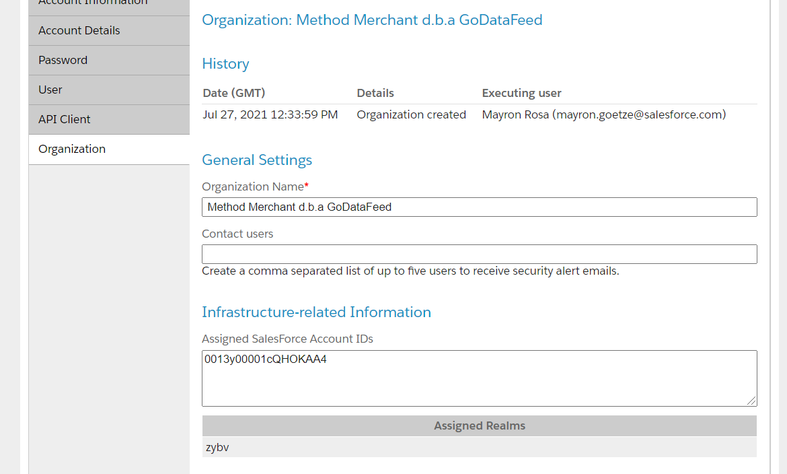787x474 pixels.
Task: Click the Details column header
Action: click(375, 93)
